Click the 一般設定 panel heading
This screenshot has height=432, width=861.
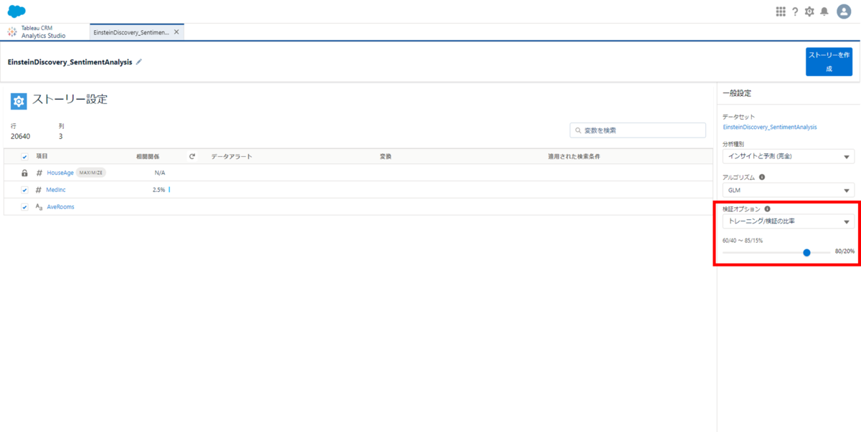point(737,93)
